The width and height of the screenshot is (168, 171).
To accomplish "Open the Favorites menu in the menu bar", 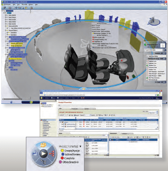I will pyautogui.click(x=24, y=5).
